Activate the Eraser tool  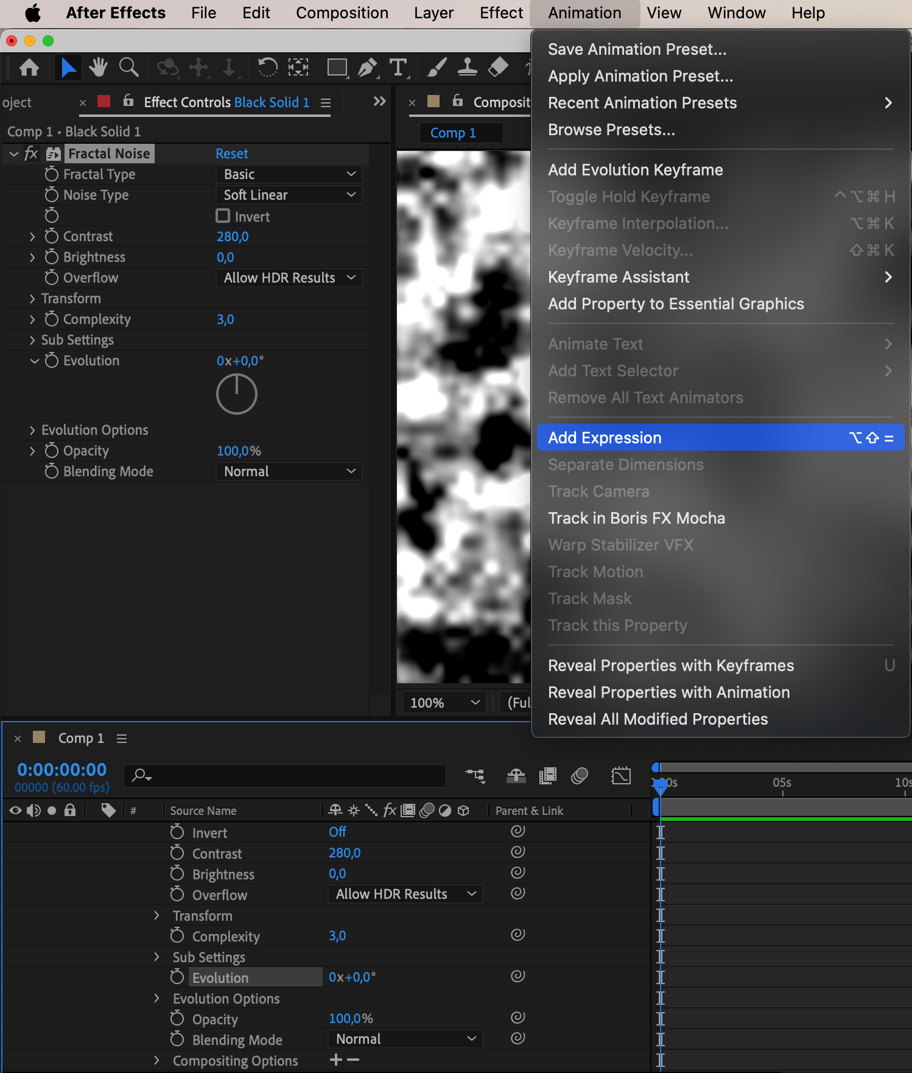(498, 68)
